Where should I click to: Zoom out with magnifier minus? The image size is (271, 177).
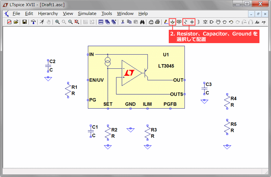[x=70, y=22]
